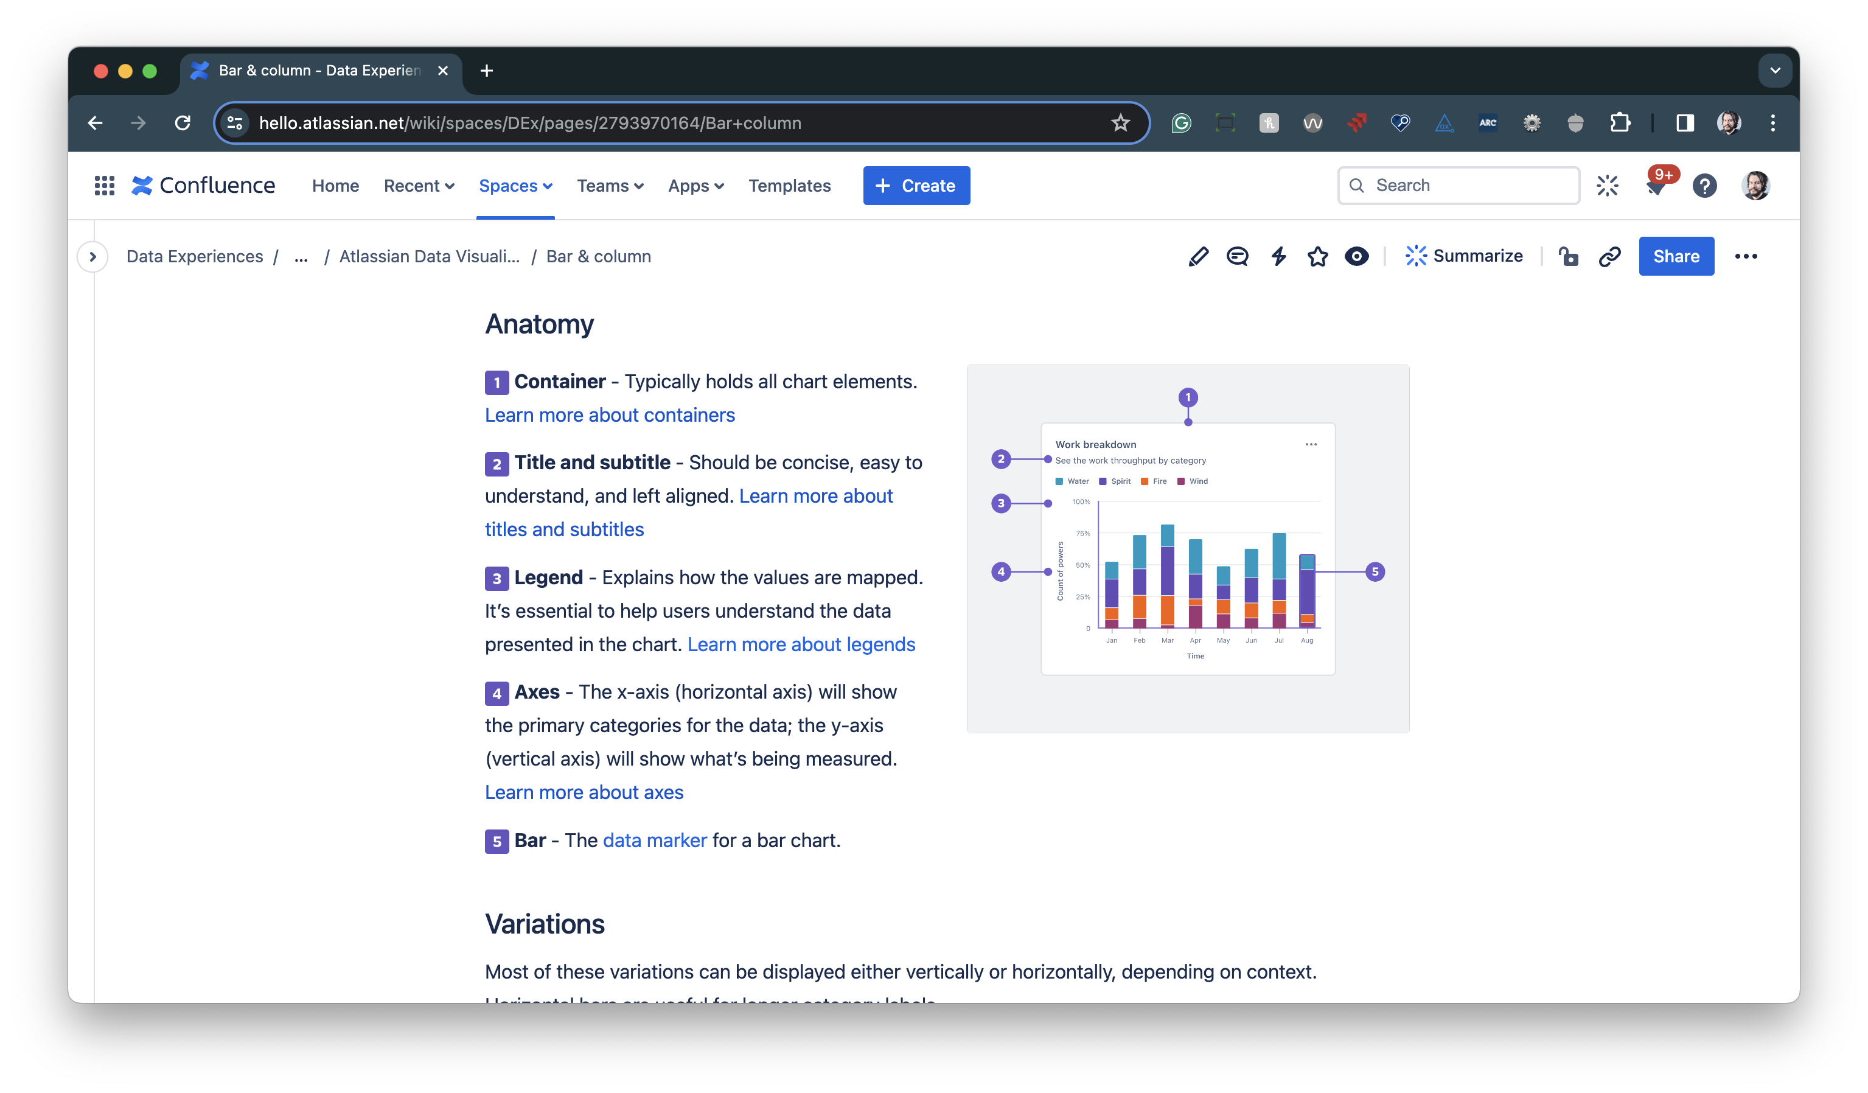Click the Create button
1868x1093 pixels.
coord(916,186)
